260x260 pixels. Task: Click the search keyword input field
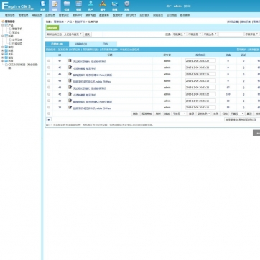click(x=231, y=34)
